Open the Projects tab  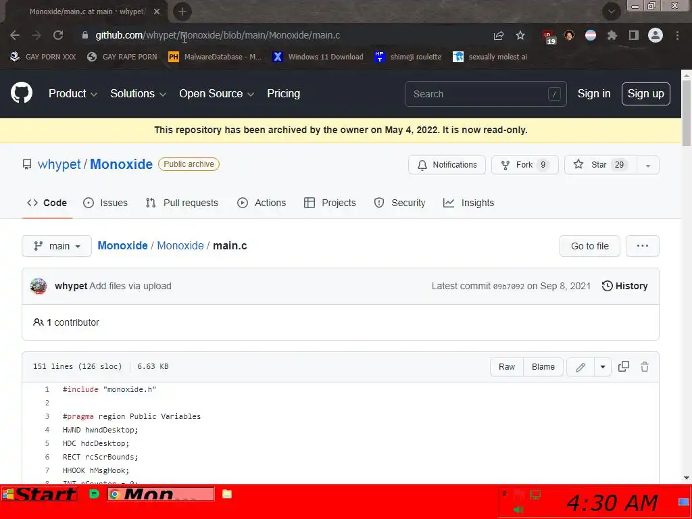(330, 203)
